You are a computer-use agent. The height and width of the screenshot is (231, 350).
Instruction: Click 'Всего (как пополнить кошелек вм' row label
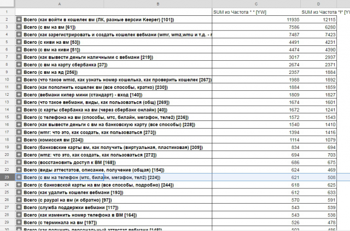[x=96, y=88]
